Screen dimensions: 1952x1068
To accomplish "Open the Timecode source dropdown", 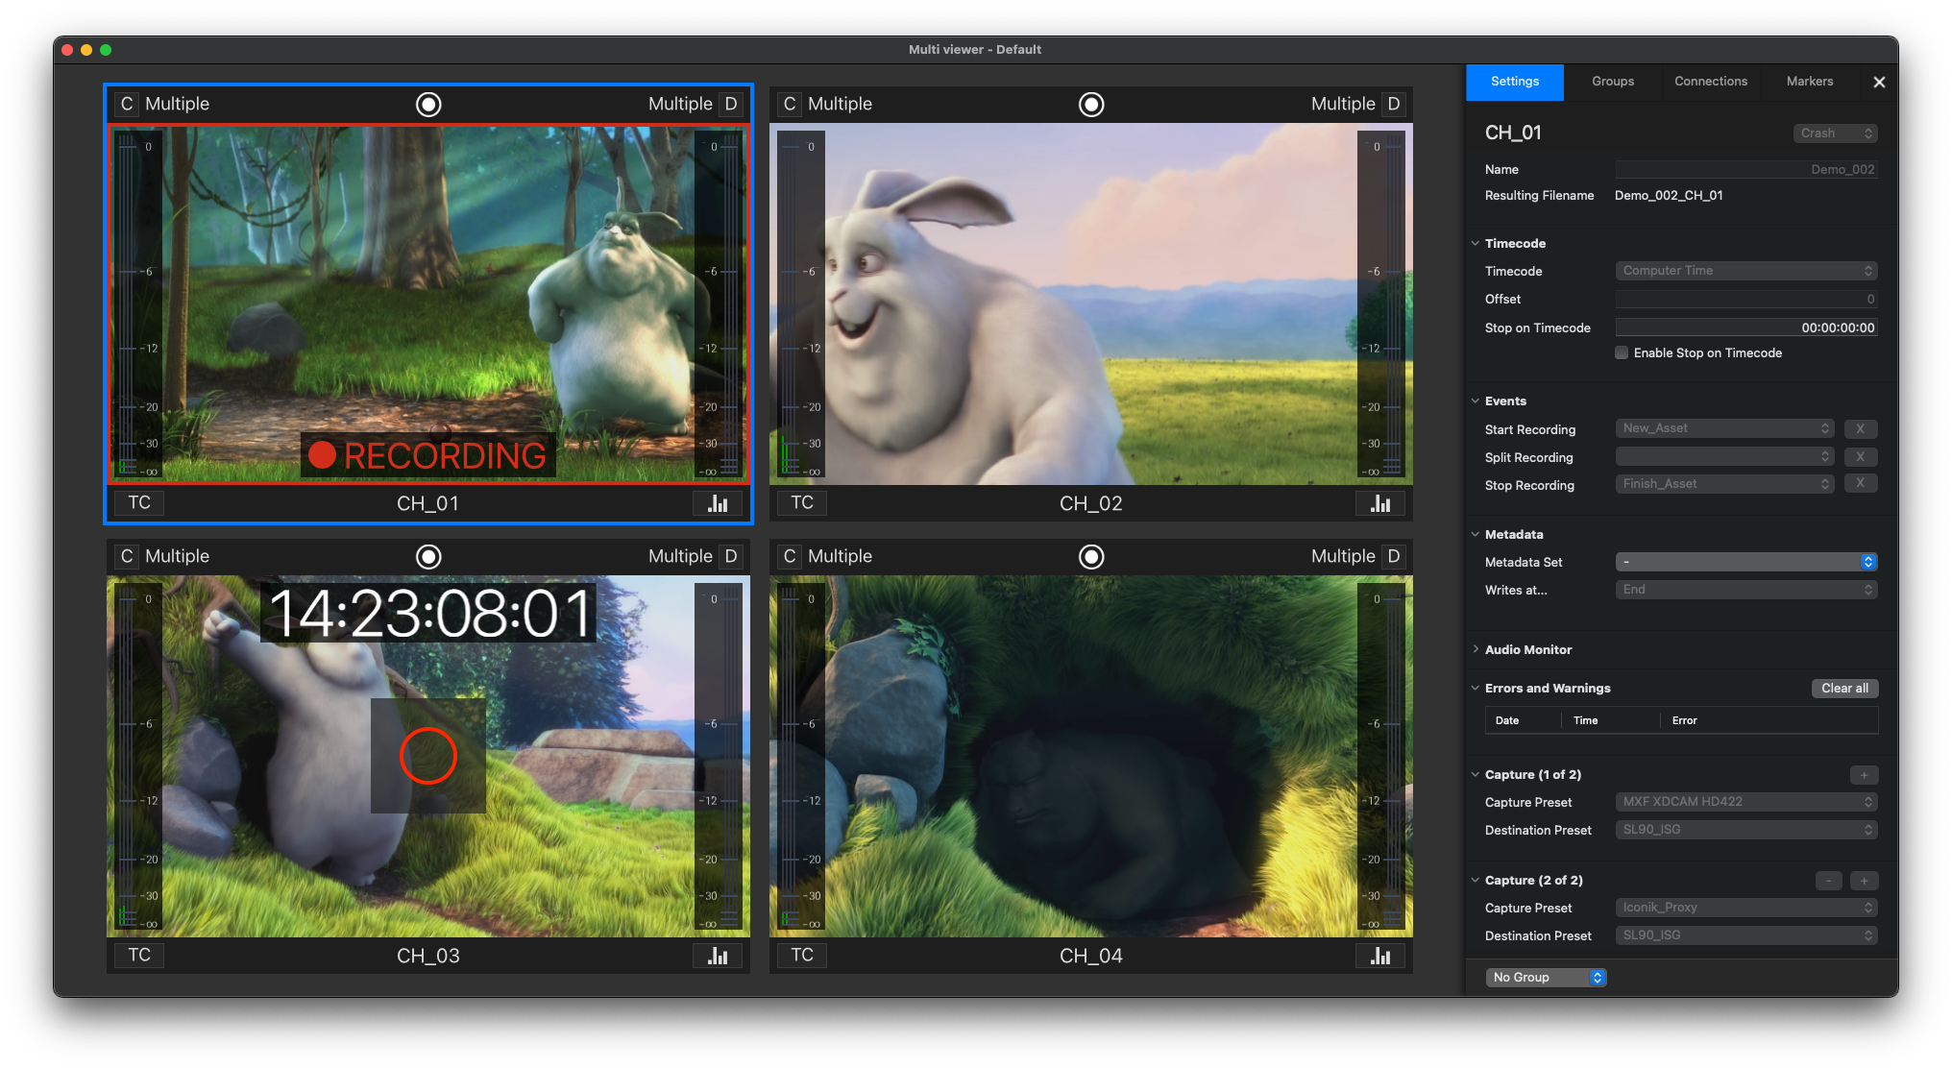I will [x=1746, y=271].
